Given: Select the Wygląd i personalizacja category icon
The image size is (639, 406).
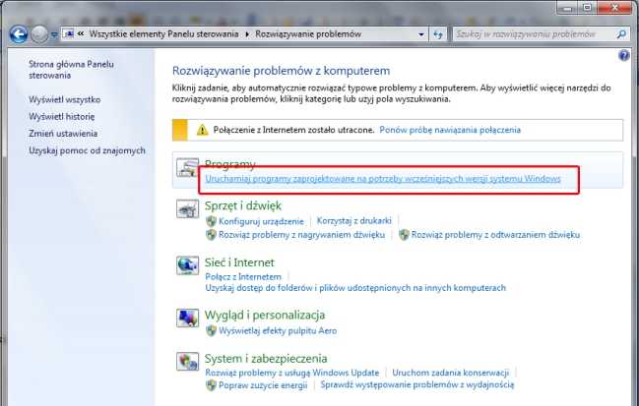Looking at the screenshot, I should click(186, 319).
